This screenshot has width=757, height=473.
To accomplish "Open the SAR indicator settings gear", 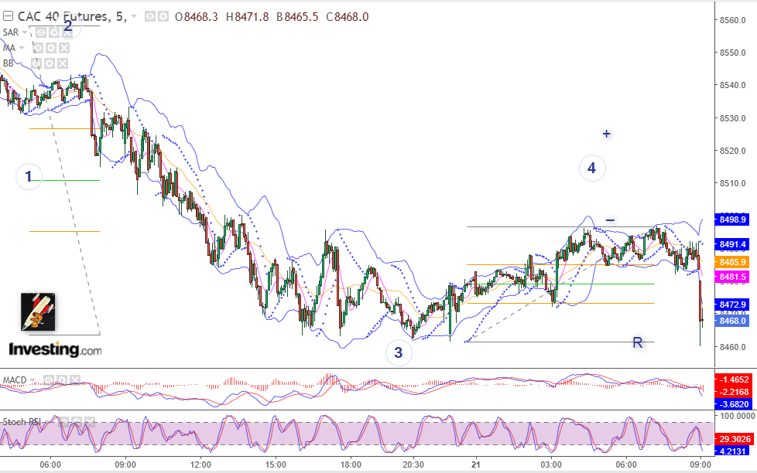I will click(x=54, y=32).
